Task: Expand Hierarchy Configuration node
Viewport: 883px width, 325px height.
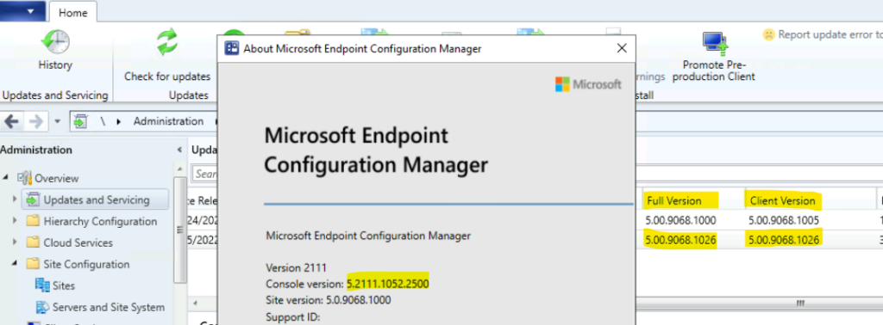Action: [x=16, y=221]
